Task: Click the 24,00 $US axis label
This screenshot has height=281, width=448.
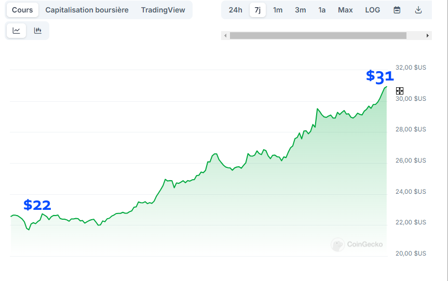Action: 411,192
